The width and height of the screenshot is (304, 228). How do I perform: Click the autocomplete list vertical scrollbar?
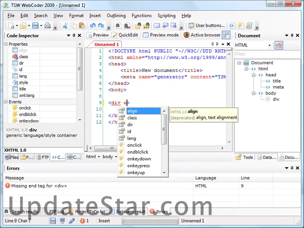pyautogui.click(x=164, y=141)
